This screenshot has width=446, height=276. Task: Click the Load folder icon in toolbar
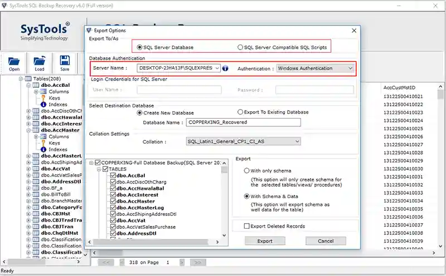(x=39, y=61)
